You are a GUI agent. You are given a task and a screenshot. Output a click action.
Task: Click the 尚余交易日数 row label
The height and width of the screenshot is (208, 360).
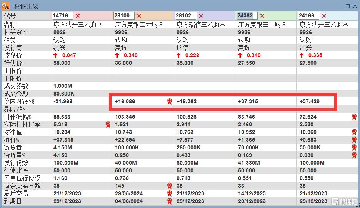click(x=22, y=186)
